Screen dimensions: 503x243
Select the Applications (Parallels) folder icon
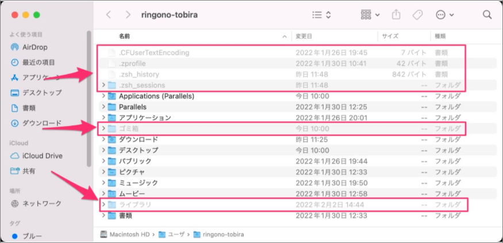tap(112, 96)
